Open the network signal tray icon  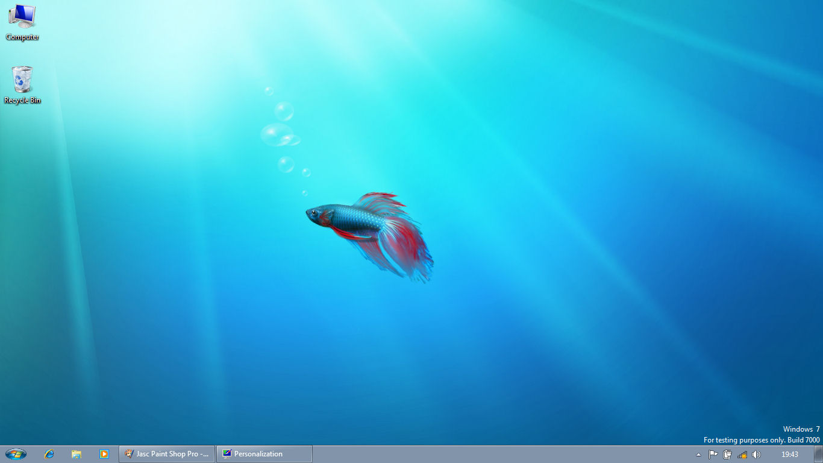pyautogui.click(x=742, y=455)
